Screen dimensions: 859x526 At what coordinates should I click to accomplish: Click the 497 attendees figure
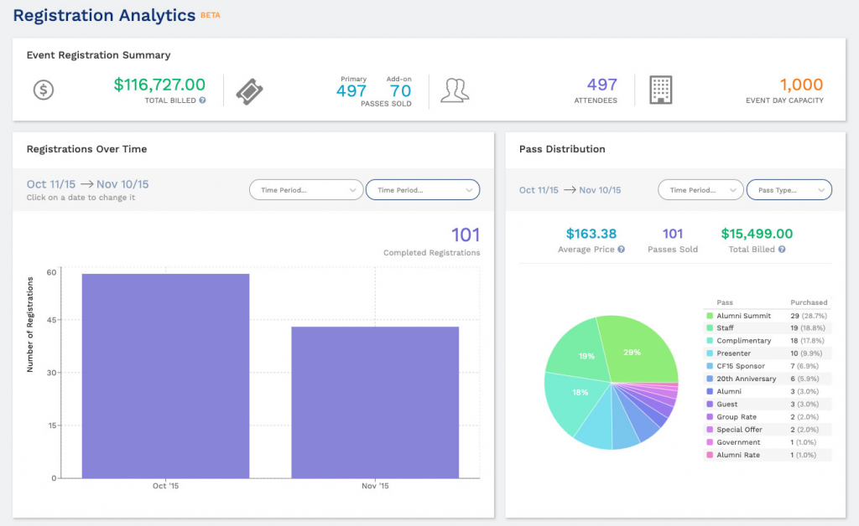coord(602,85)
